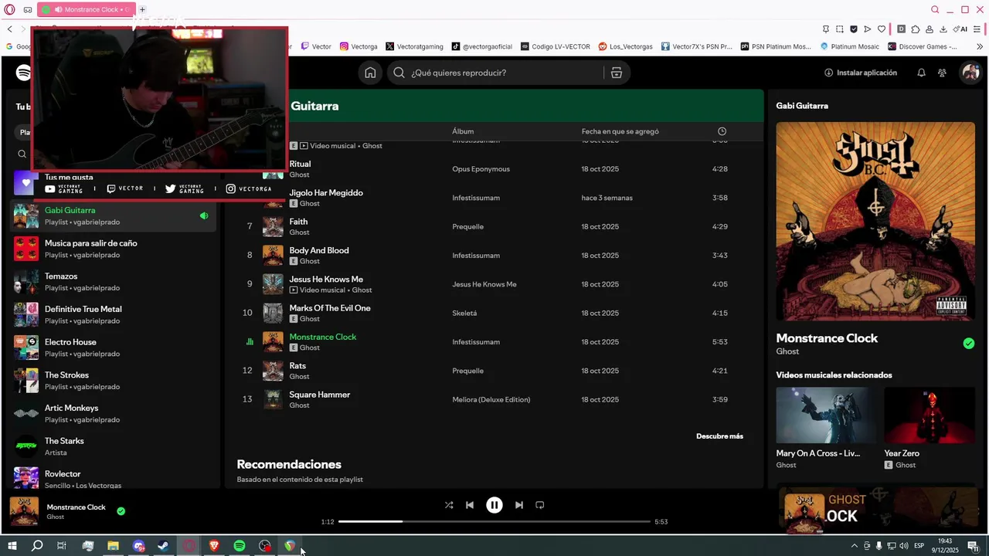Open the notifications bell in Spotify
Screen dimensions: 989x556
tap(921, 73)
